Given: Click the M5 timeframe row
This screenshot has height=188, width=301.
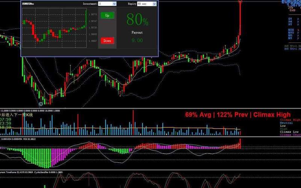Looking at the screenshot, I should (294, 35).
